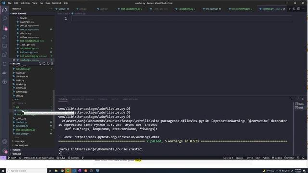Open editor more actions ellipsis at top right
The width and height of the screenshot is (308, 173).
point(303,9)
